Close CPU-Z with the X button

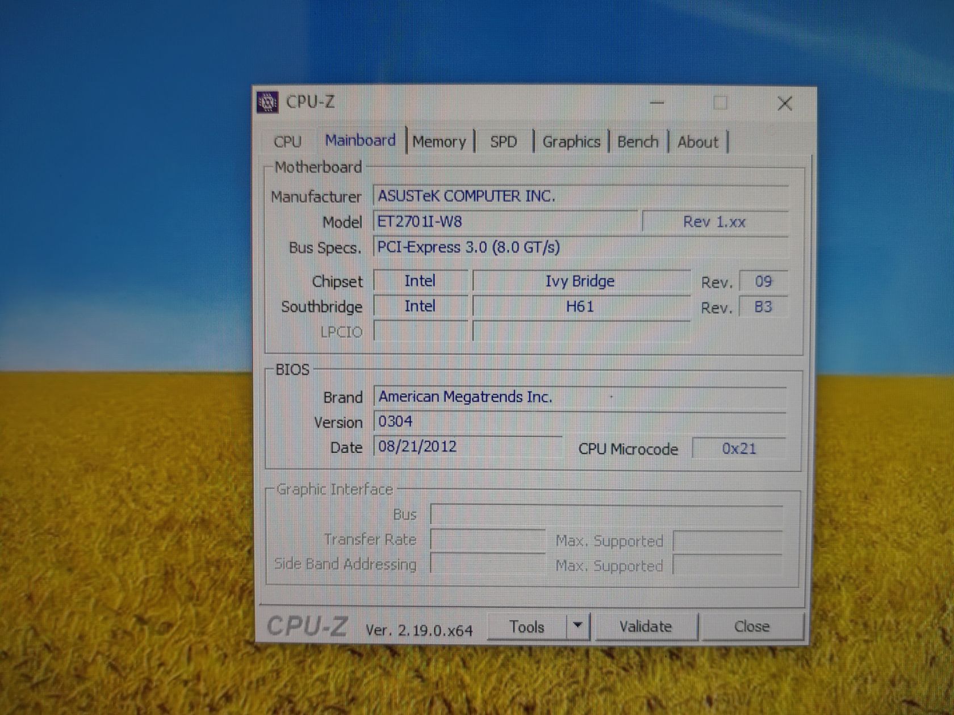[785, 103]
